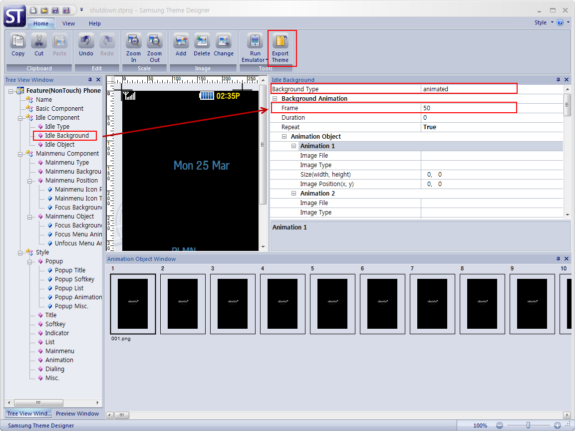This screenshot has height=431, width=575.
Task: Open the Style dropdown at top right
Action: [543, 22]
